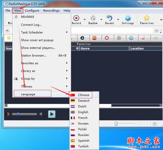
Task: Select the vinyl disc tab icon
Action: pos(83,38)
